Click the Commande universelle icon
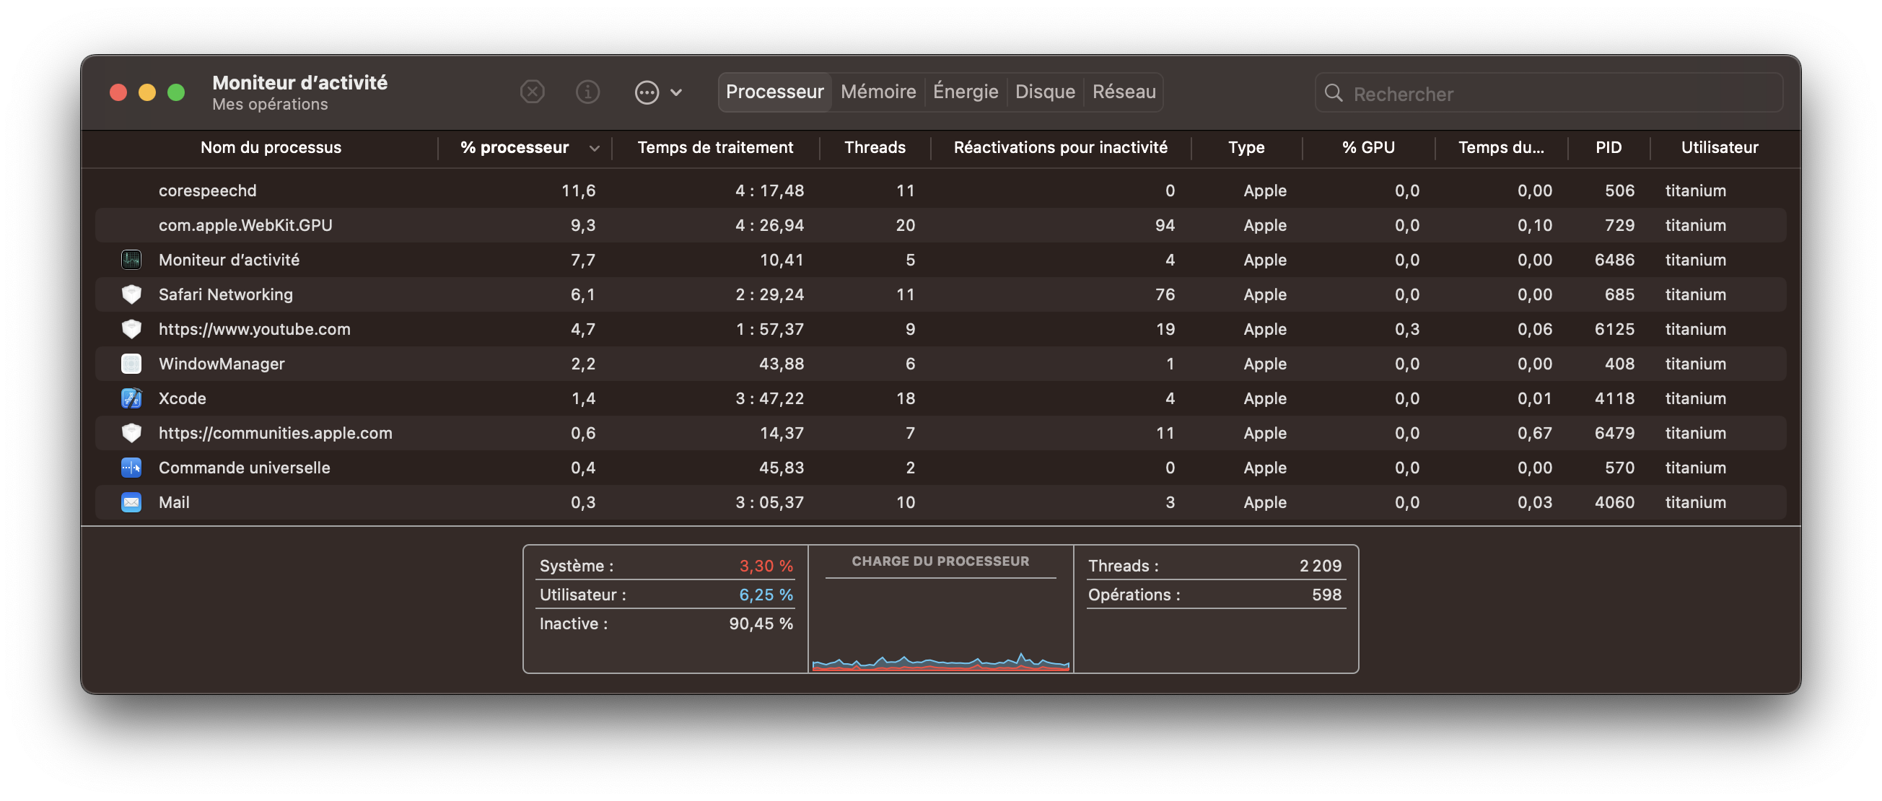Viewport: 1882px width, 801px height. [131, 468]
